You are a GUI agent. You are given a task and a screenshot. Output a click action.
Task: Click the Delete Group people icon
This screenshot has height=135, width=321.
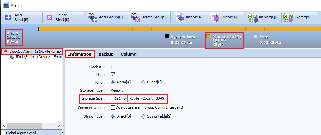tap(135, 17)
